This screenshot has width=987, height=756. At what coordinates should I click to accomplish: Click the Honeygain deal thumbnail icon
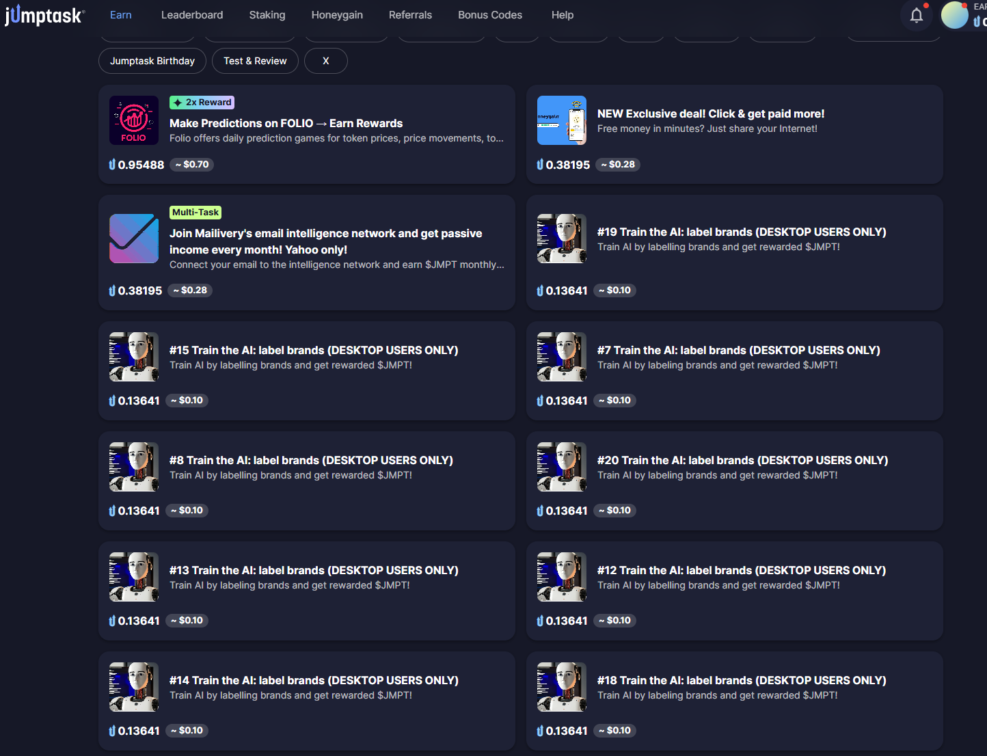(562, 120)
